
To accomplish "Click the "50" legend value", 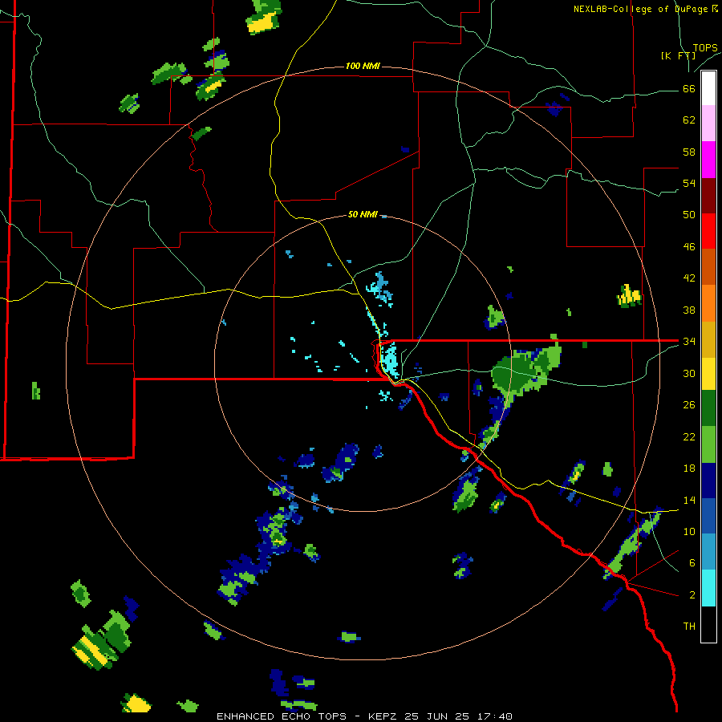I will point(689,214).
